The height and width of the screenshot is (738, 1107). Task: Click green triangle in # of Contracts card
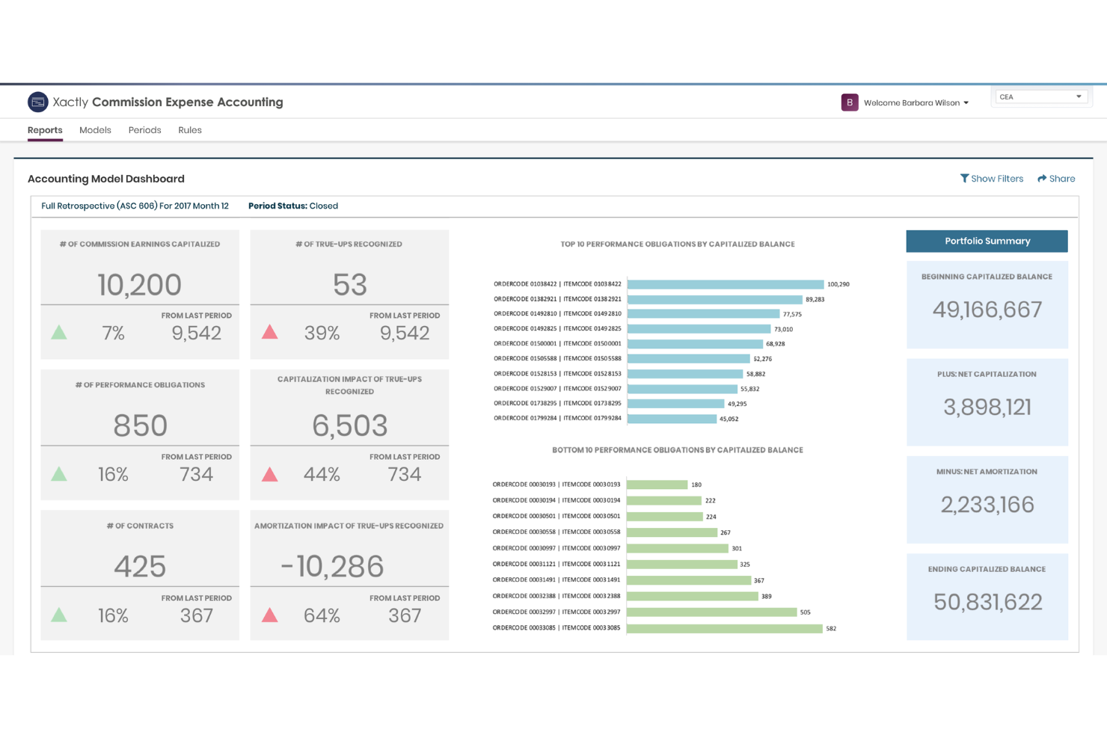pos(59,615)
